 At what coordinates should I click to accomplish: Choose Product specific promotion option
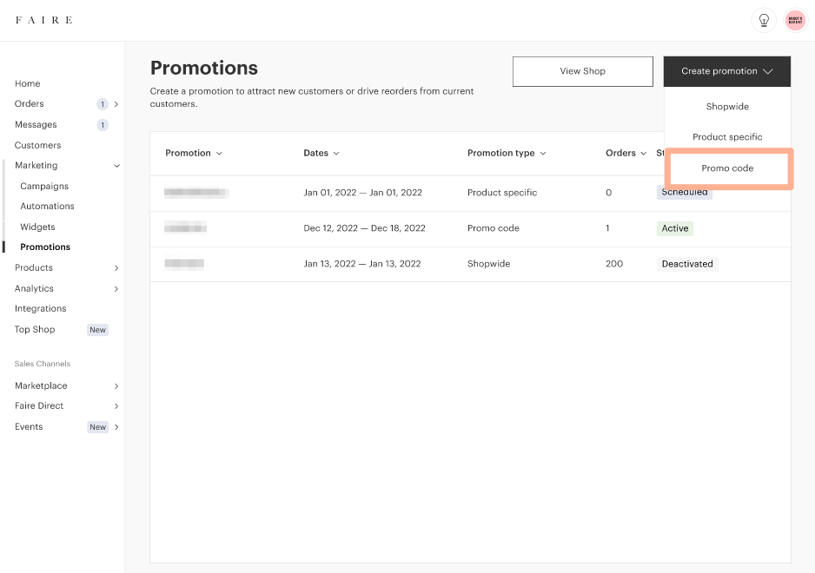[x=727, y=137]
